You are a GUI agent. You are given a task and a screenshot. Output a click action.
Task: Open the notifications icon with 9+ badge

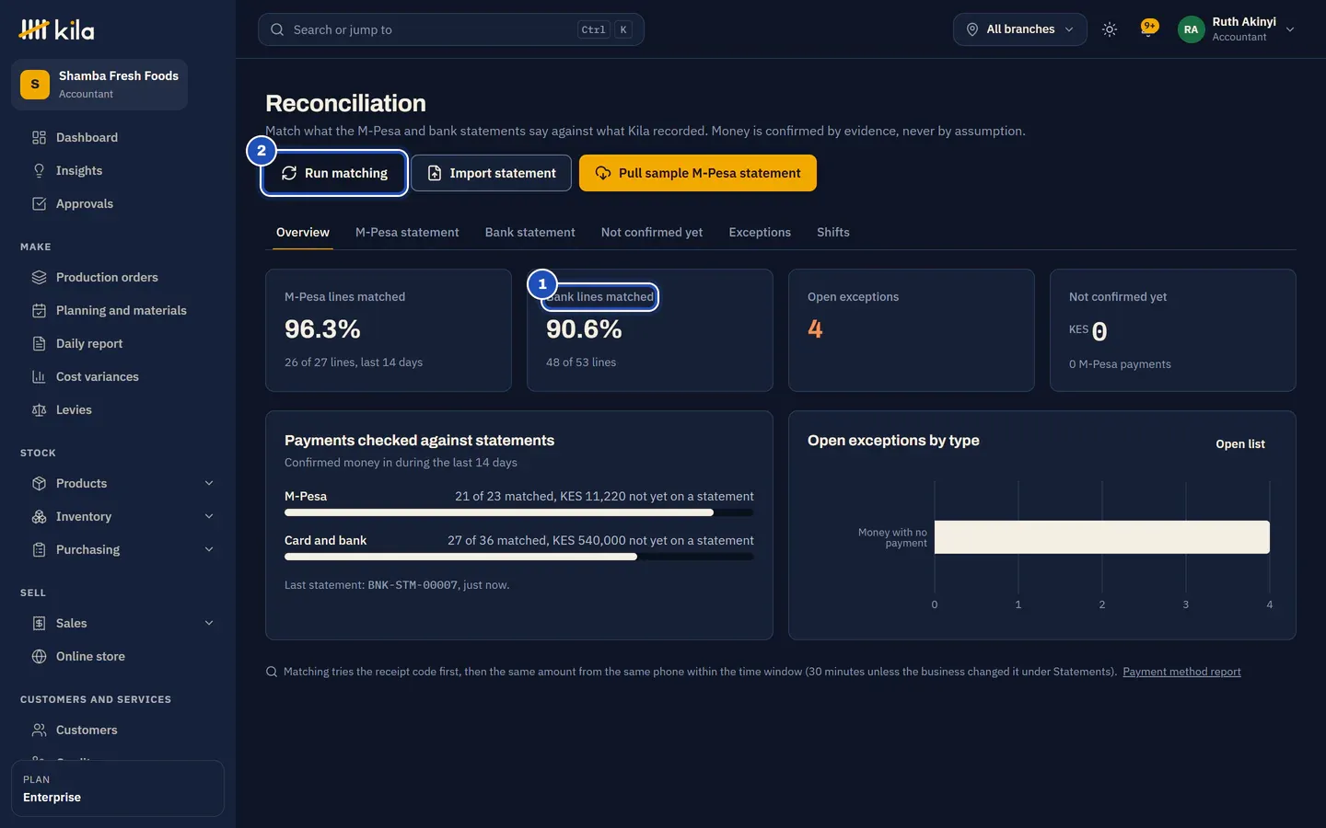[x=1148, y=29]
